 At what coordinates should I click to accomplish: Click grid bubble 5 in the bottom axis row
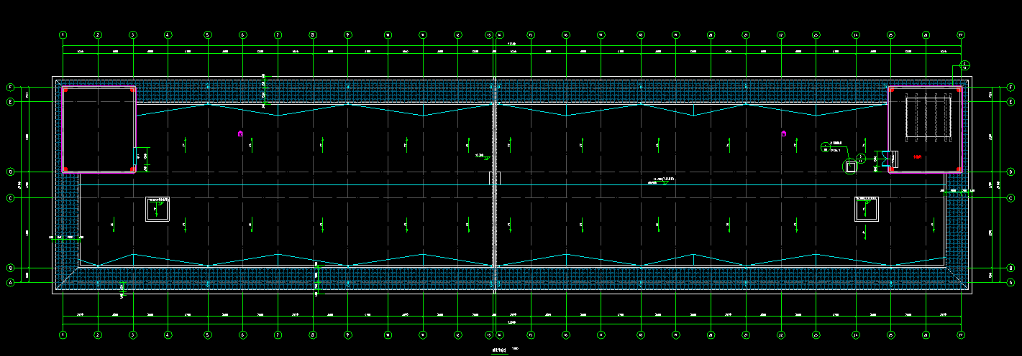point(208,334)
